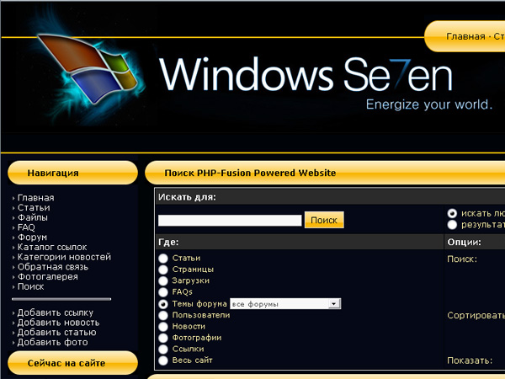Click the 'Energize your world.' slogan

[x=429, y=104]
